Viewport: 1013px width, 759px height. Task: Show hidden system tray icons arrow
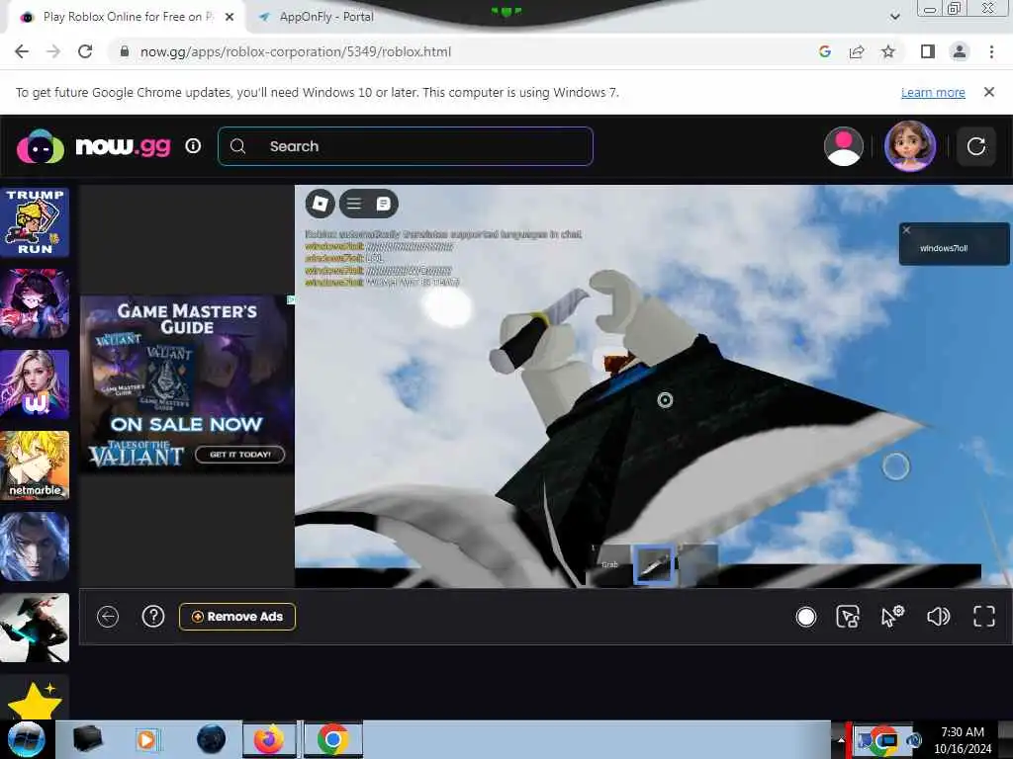(841, 740)
